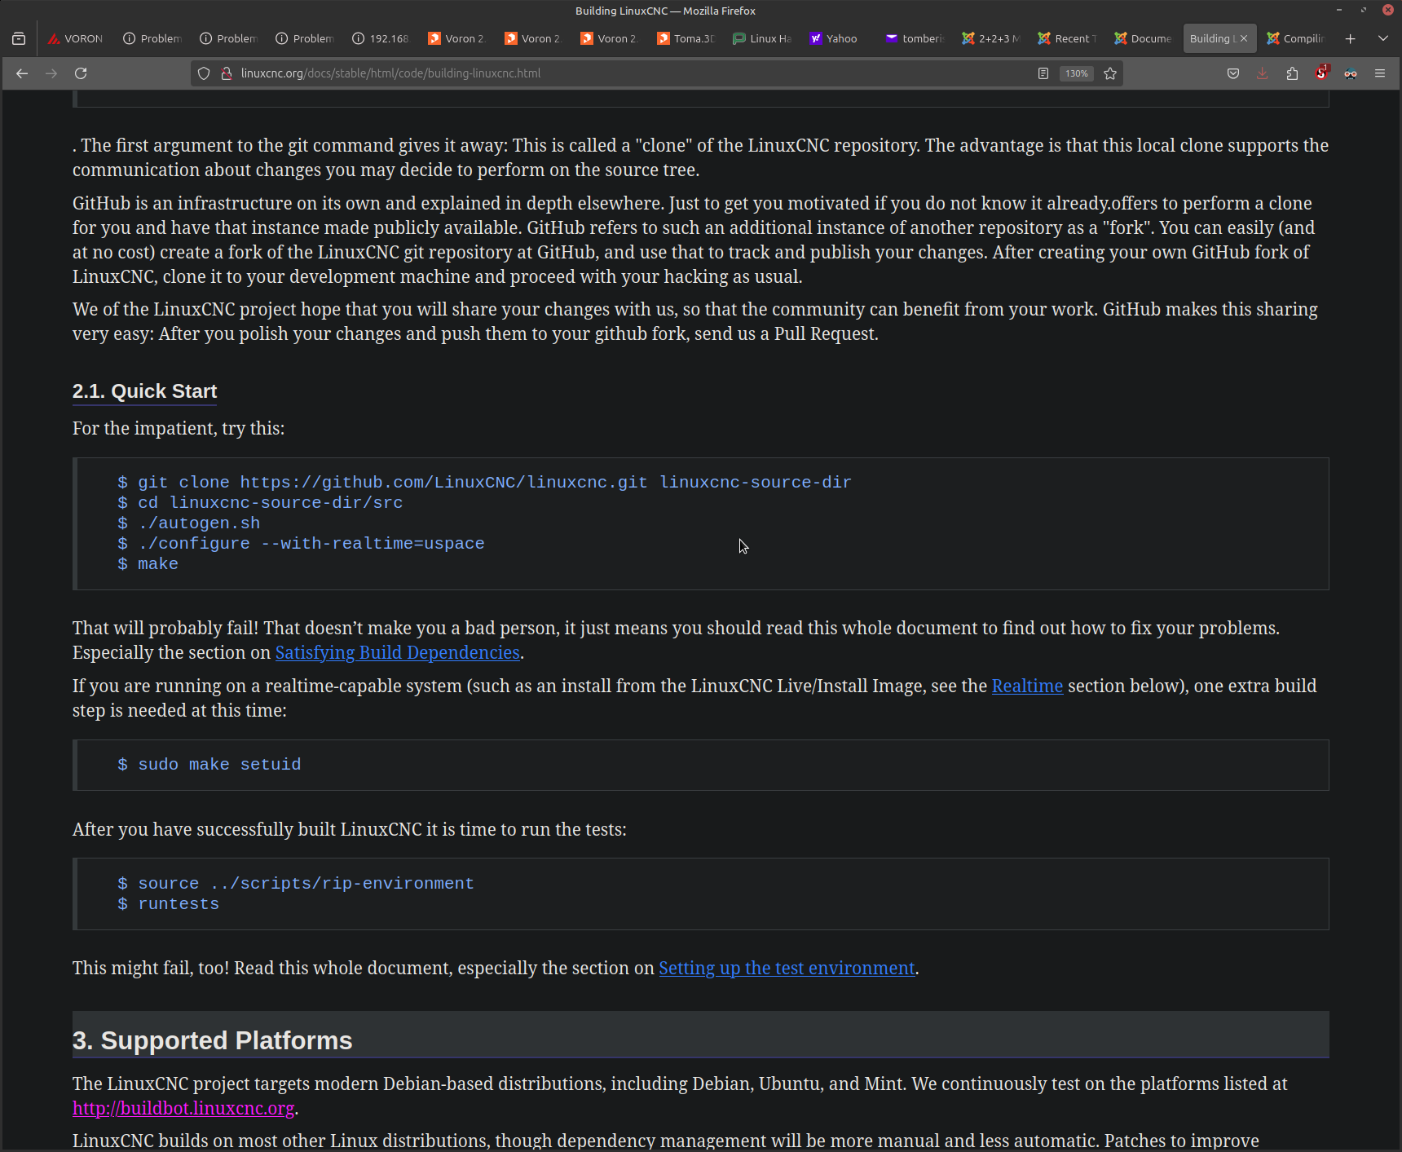
Task: Switch to the Linux Ha tab
Action: point(762,38)
